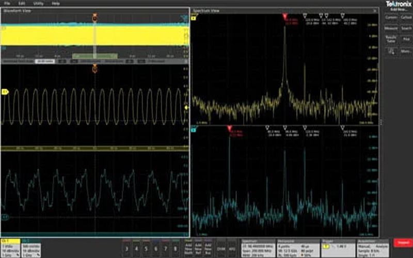Select the orange trigger marker above zoom overview
The width and height of the screenshot is (413, 258).
tap(94, 19)
